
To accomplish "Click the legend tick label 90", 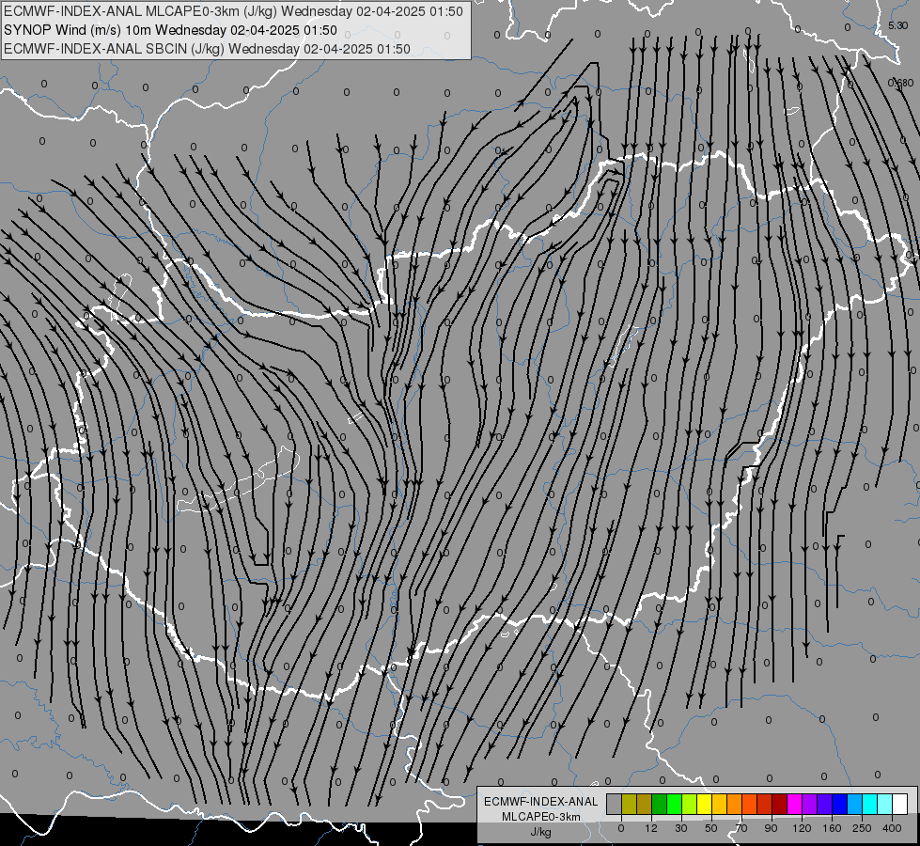I will coord(771,828).
